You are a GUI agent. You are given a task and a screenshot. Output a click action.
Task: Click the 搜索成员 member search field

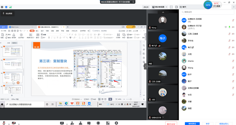coord(208,12)
